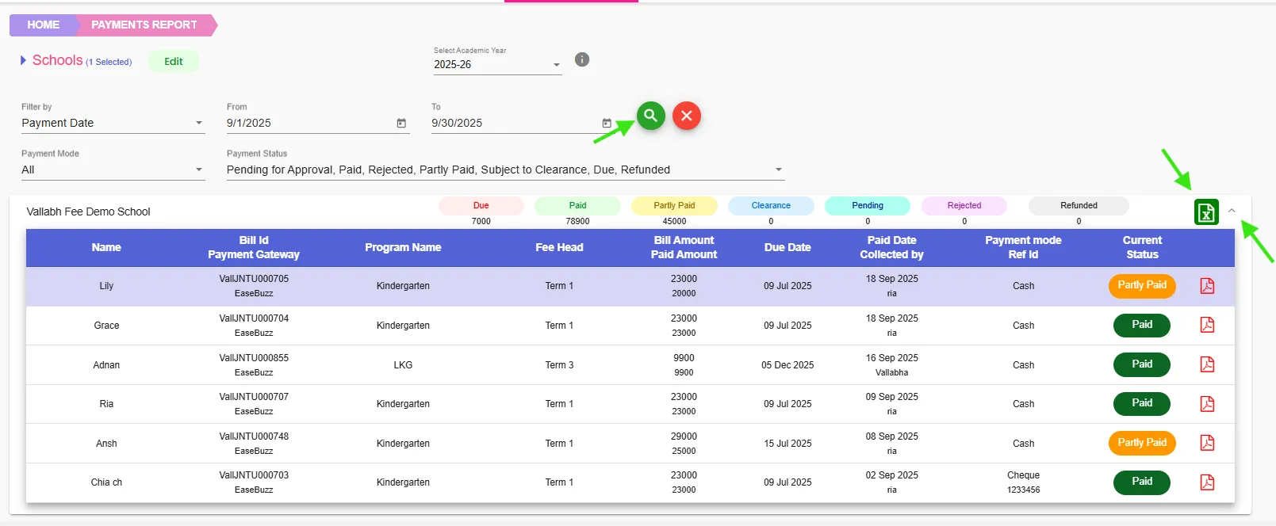The height and width of the screenshot is (526, 1276).
Task: Open the From date calendar picker
Action: (401, 123)
